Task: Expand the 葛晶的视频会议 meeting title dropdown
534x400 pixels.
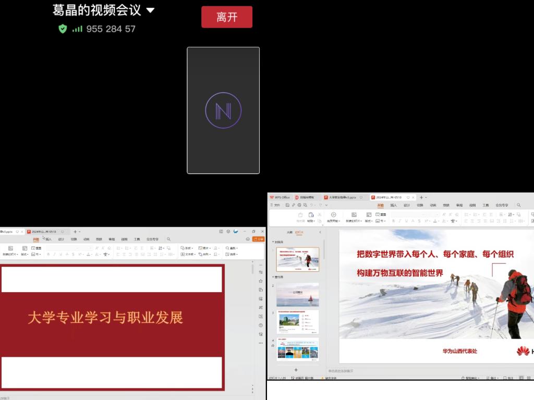Action: point(151,10)
